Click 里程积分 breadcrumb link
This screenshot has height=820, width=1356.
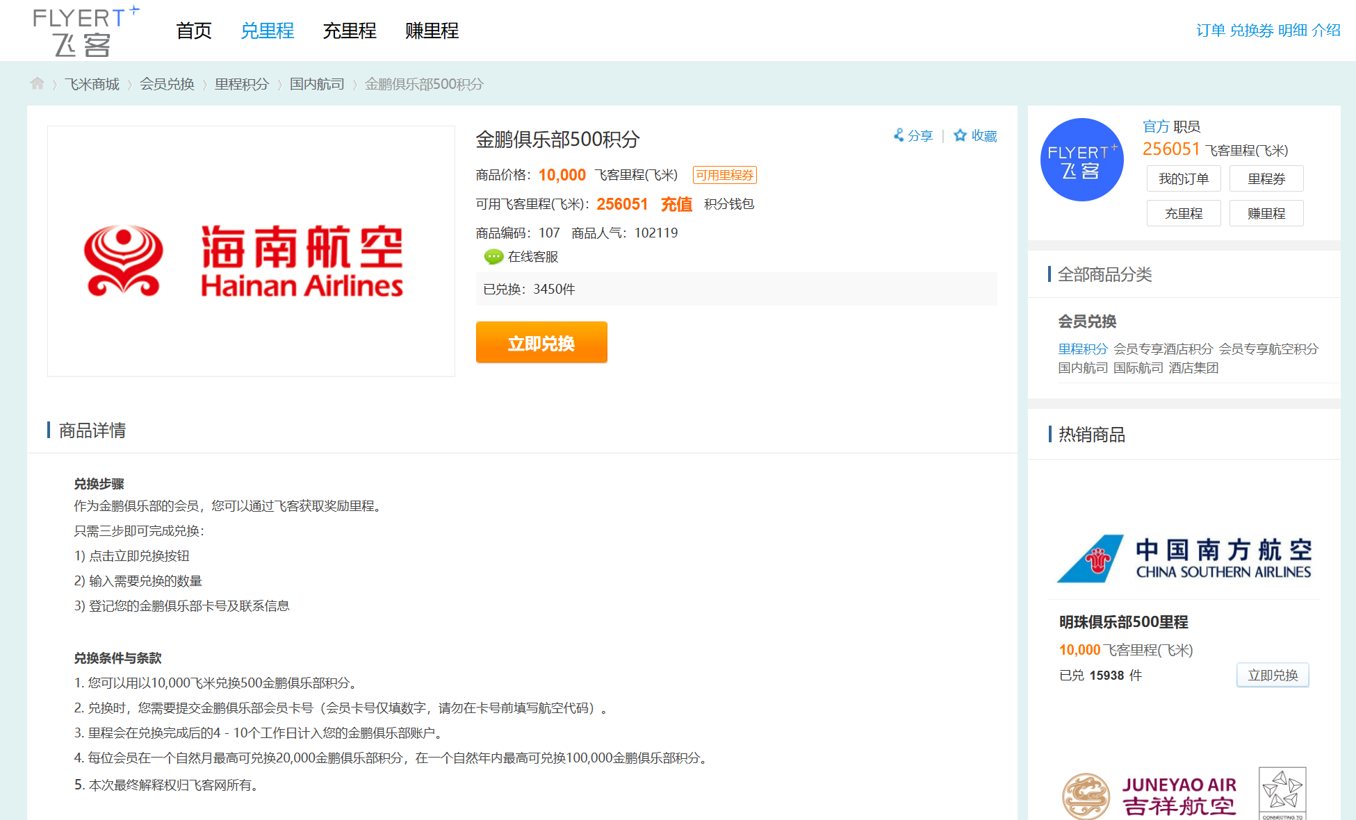[242, 84]
